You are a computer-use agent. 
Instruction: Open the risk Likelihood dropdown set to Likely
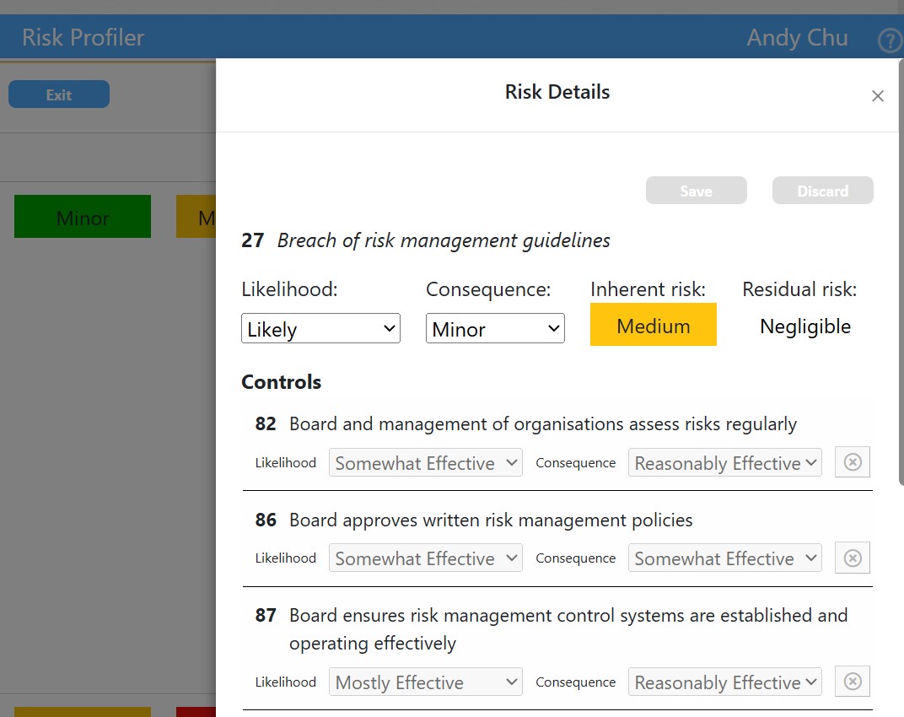pos(320,328)
